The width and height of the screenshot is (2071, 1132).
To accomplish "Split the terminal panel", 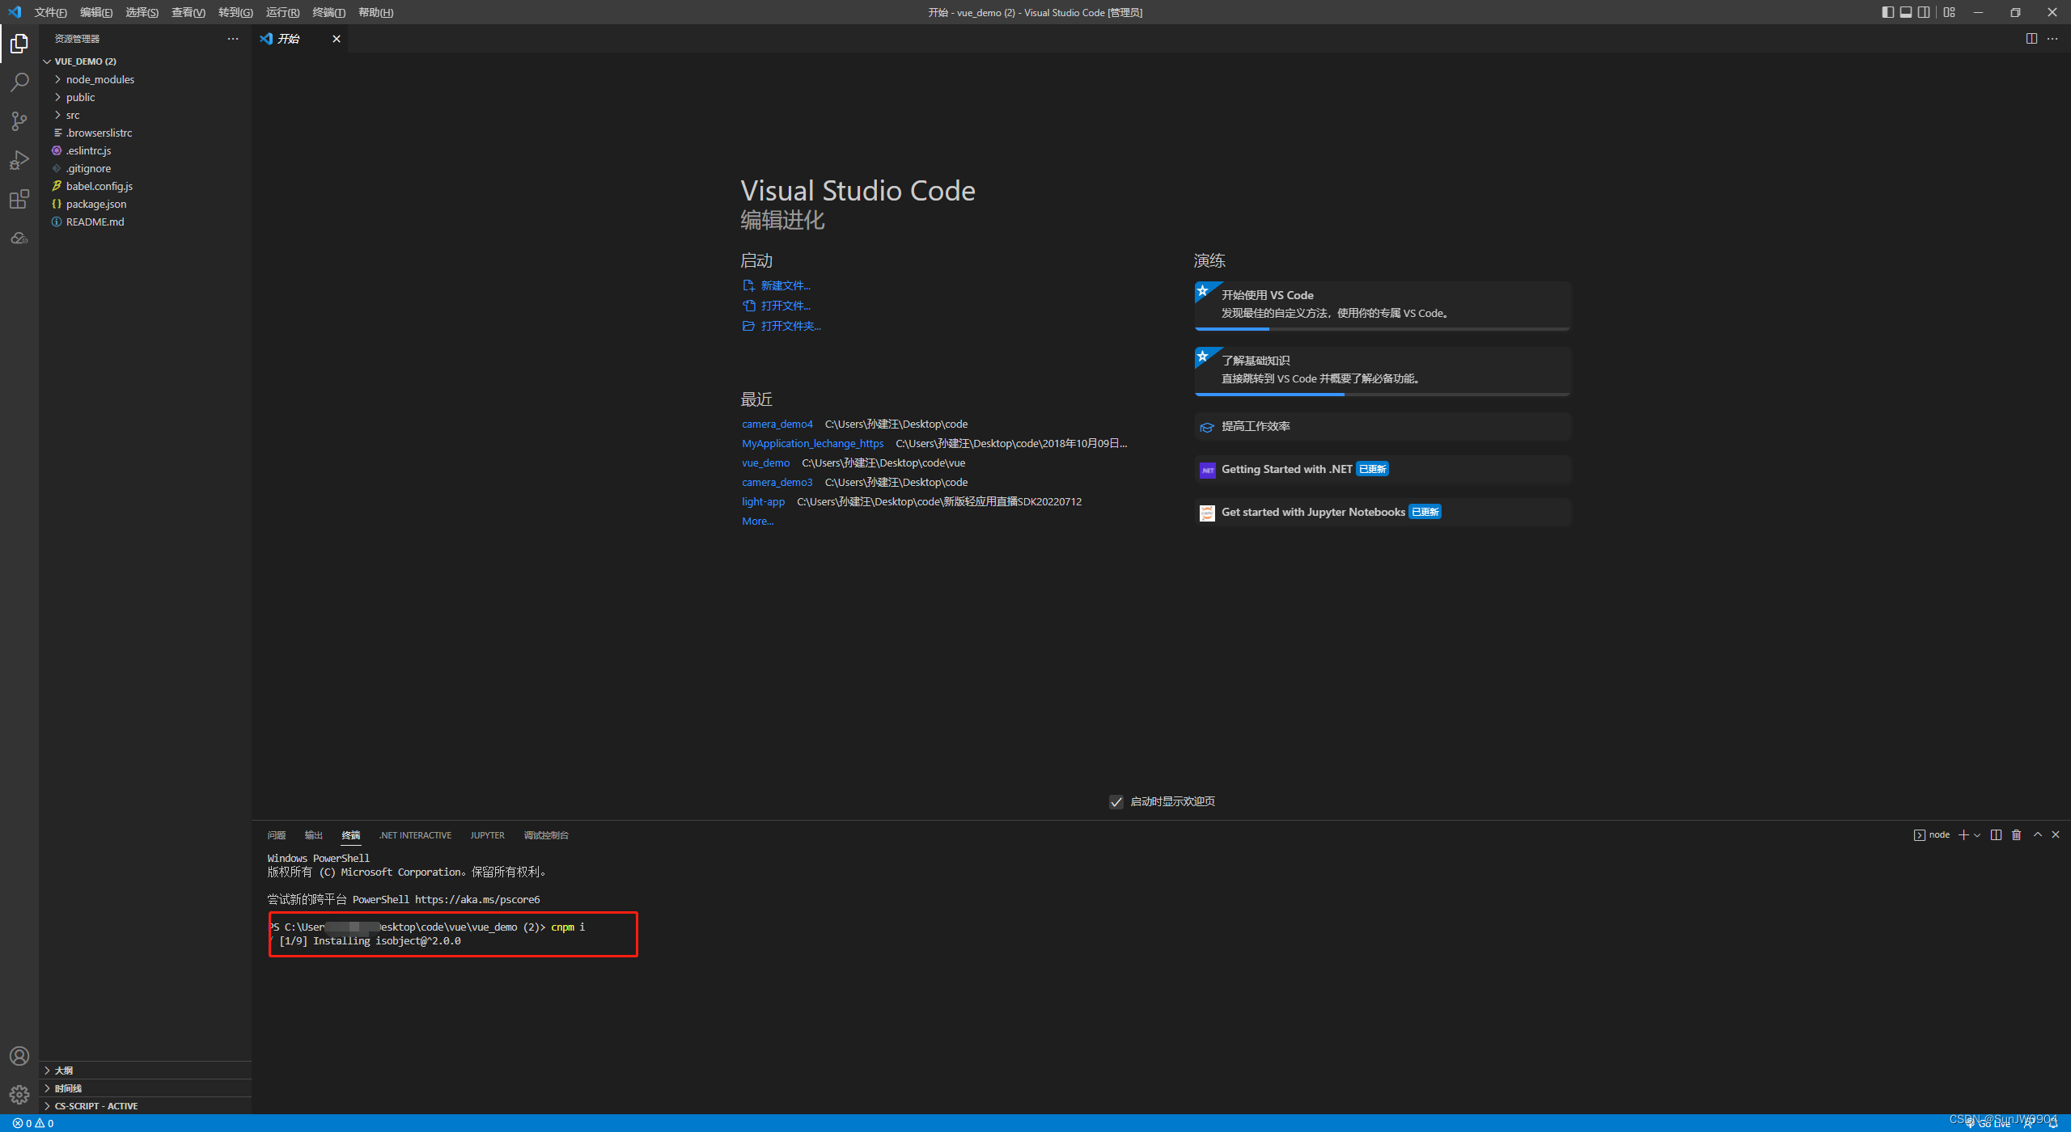I will click(1996, 834).
